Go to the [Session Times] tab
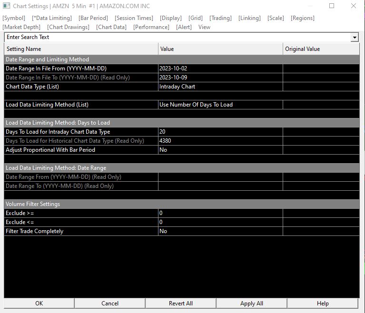The height and width of the screenshot is (313, 365). point(134,18)
